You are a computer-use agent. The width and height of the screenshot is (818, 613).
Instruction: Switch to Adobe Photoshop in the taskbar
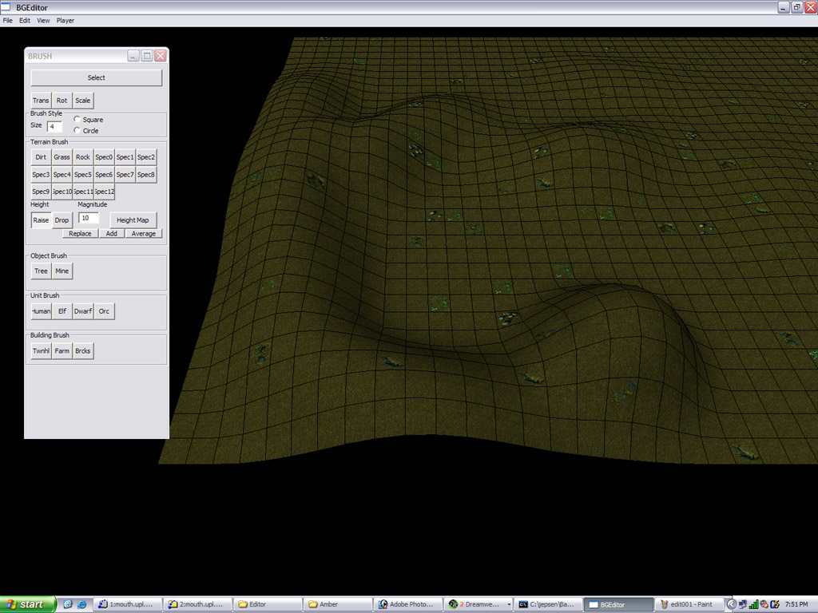(x=407, y=604)
